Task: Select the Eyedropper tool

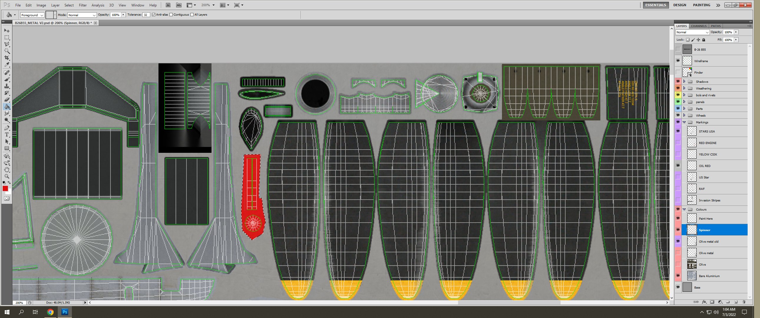Action: 7,64
